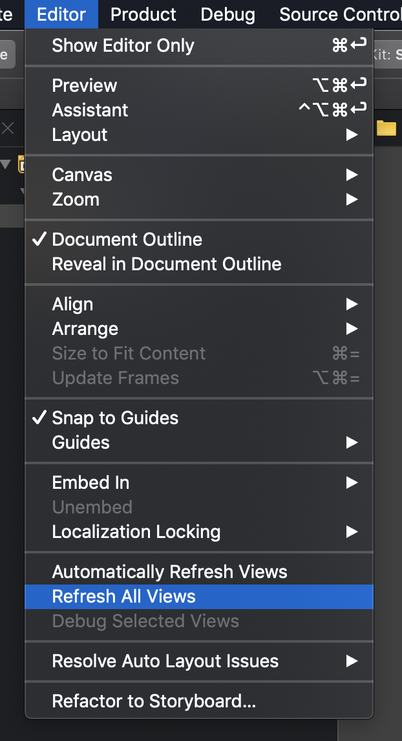Choose Refactor to Storyboard…
This screenshot has width=402, height=741.
click(199, 701)
